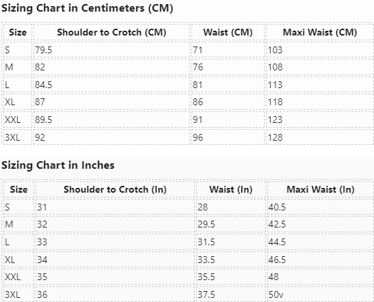The width and height of the screenshot is (374, 302).
Task: Select the 44.5 maxi waist cell
Action: 321,242
